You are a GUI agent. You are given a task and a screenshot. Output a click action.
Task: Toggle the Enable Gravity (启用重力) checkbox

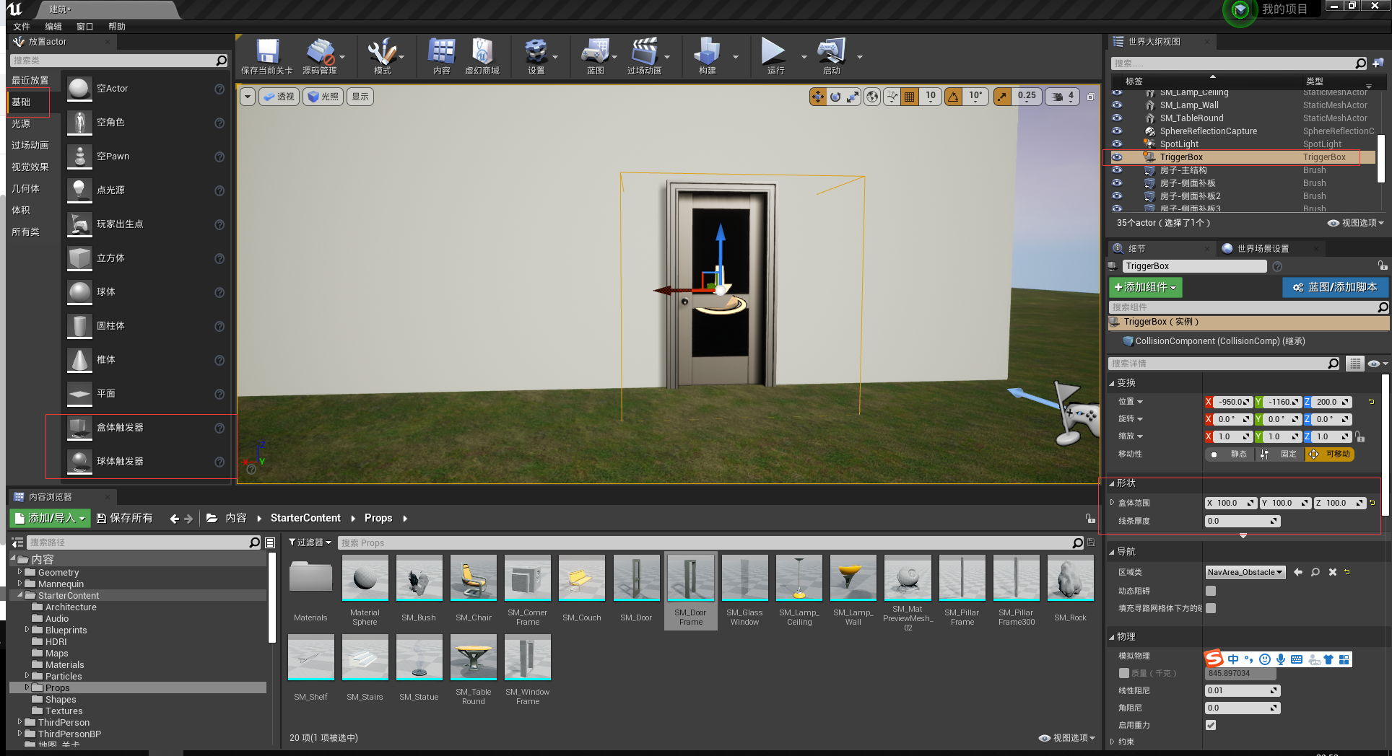[1211, 725]
